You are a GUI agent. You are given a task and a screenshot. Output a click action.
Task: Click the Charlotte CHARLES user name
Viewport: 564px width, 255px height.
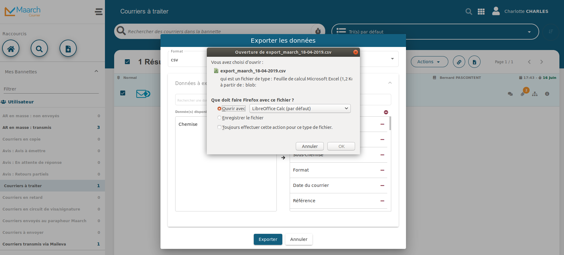coord(526,11)
